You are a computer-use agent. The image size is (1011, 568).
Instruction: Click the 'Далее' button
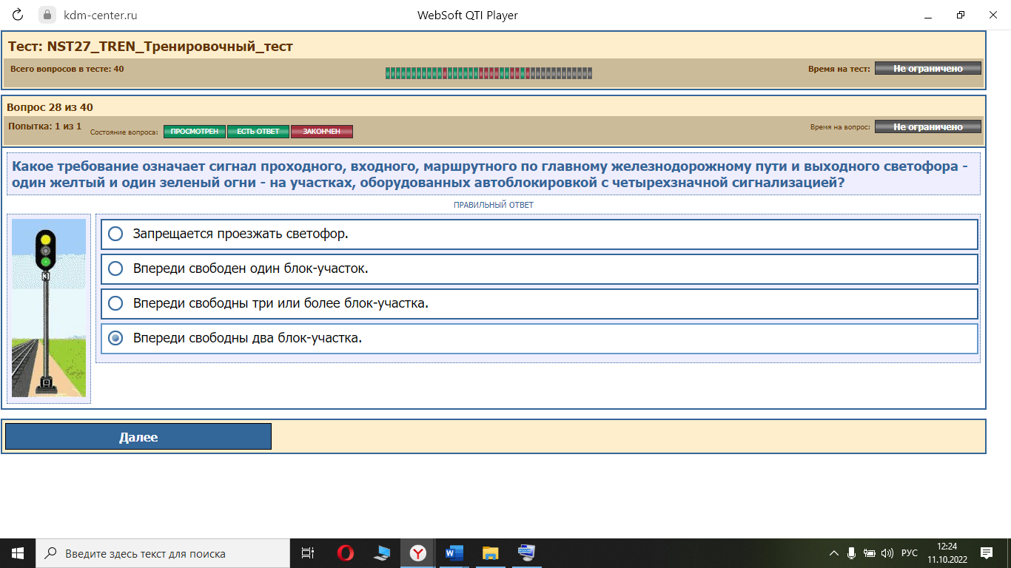pos(138,436)
